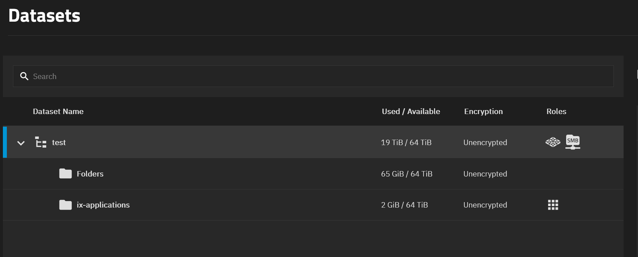Image resolution: width=638 pixels, height=257 pixels.
Task: Click the 19 TiB / 64 TiB usage value
Action: click(x=406, y=143)
